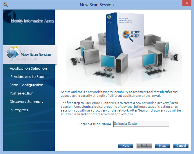
Task: Go to IP Addresses to Scan step
Action: (28, 77)
